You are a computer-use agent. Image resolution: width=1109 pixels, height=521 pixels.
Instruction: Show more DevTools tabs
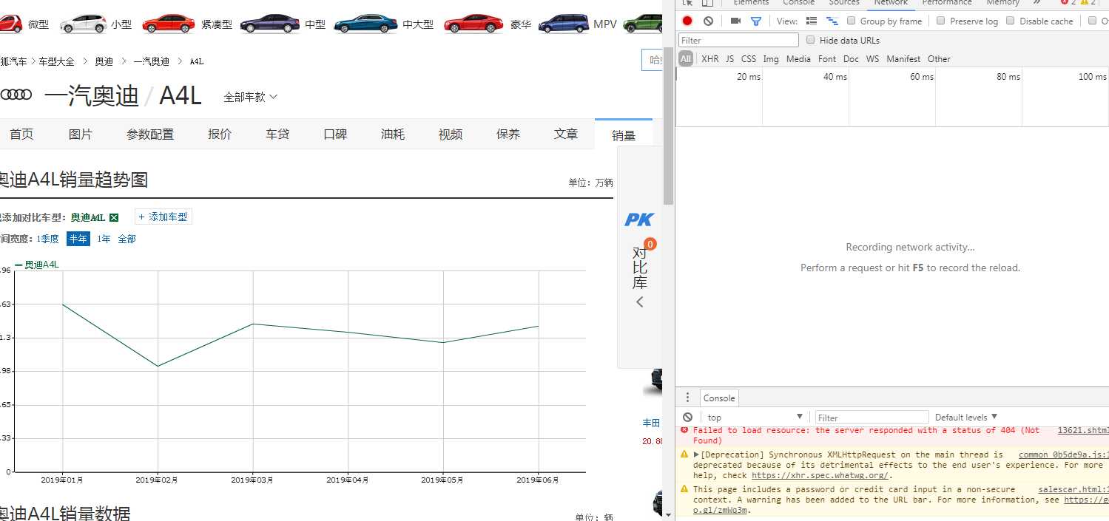(1036, 3)
